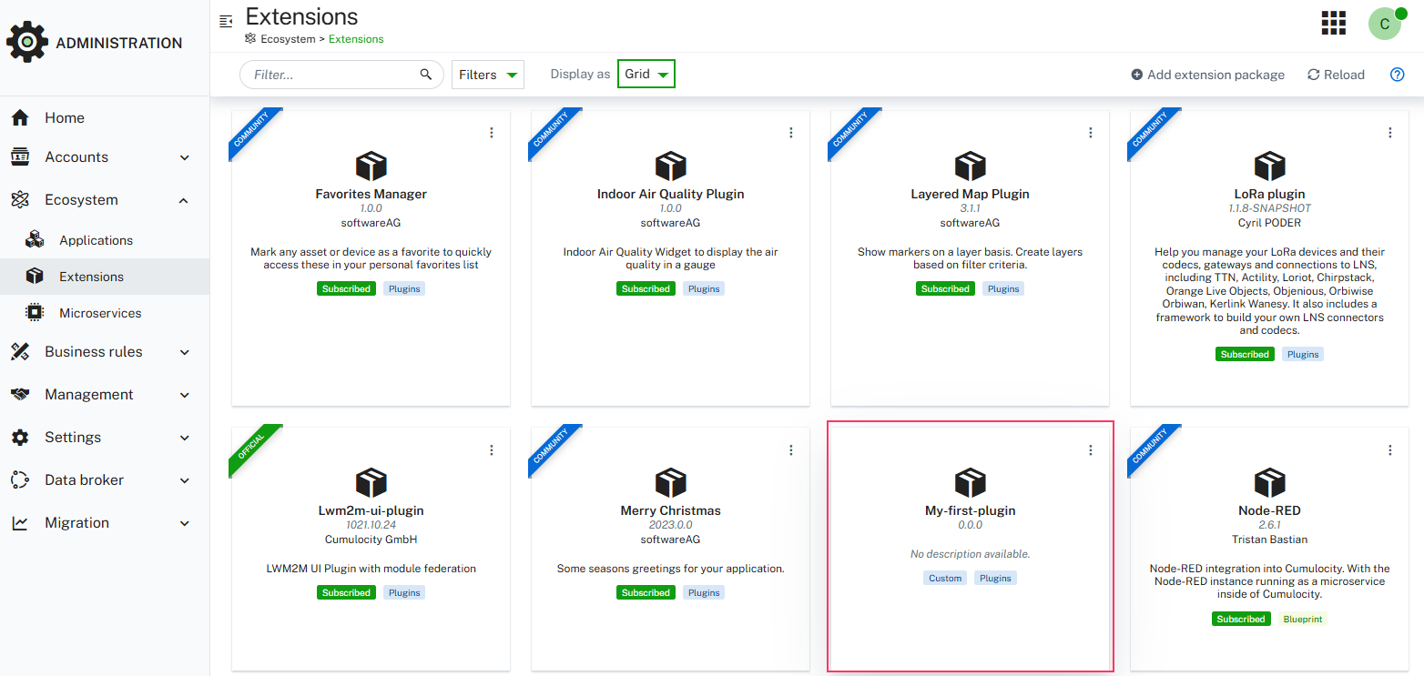Click the Node-RED package icon
Viewport: 1424px width, 676px height.
1270,482
